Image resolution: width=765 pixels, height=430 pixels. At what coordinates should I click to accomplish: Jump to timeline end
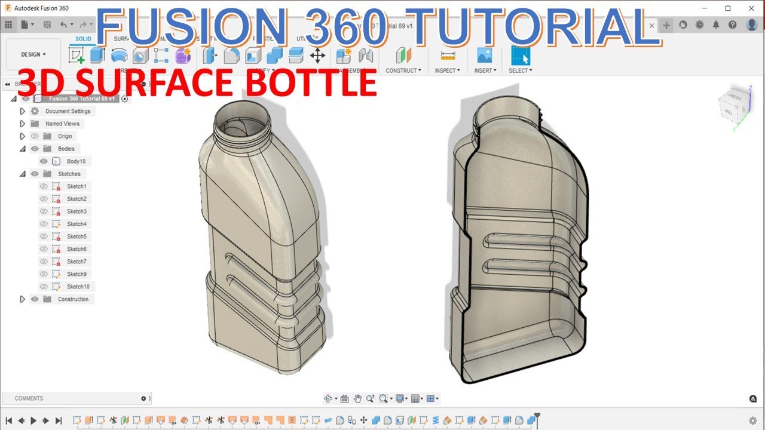pyautogui.click(x=59, y=420)
